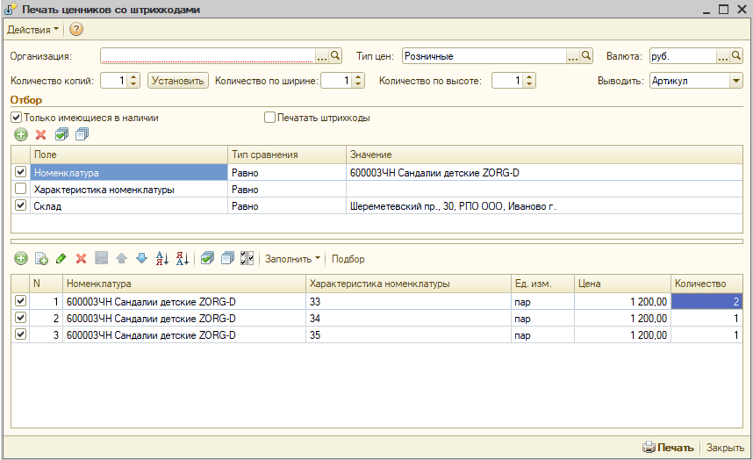Sort ascending with the blue A-Я icon
753x460 pixels.
pyautogui.click(x=162, y=259)
